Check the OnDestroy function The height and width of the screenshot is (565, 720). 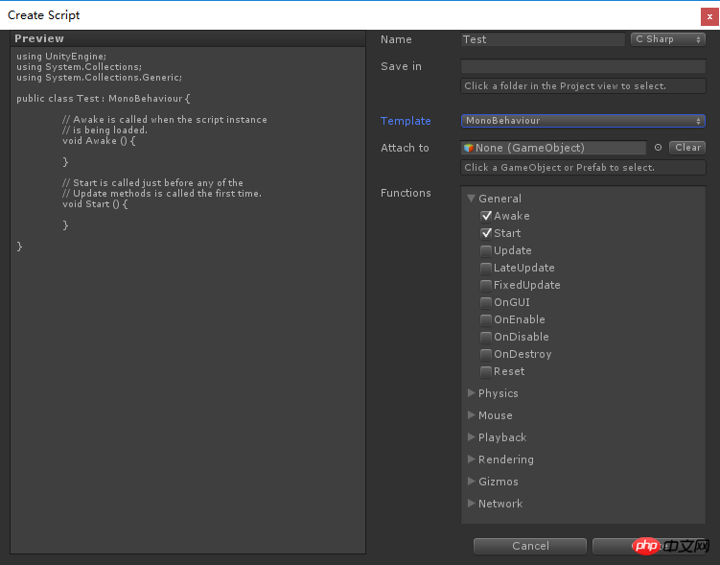point(486,355)
